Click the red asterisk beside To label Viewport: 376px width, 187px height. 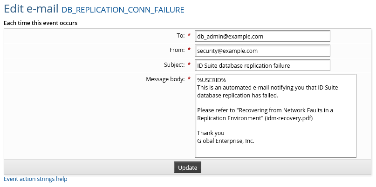[189, 36]
